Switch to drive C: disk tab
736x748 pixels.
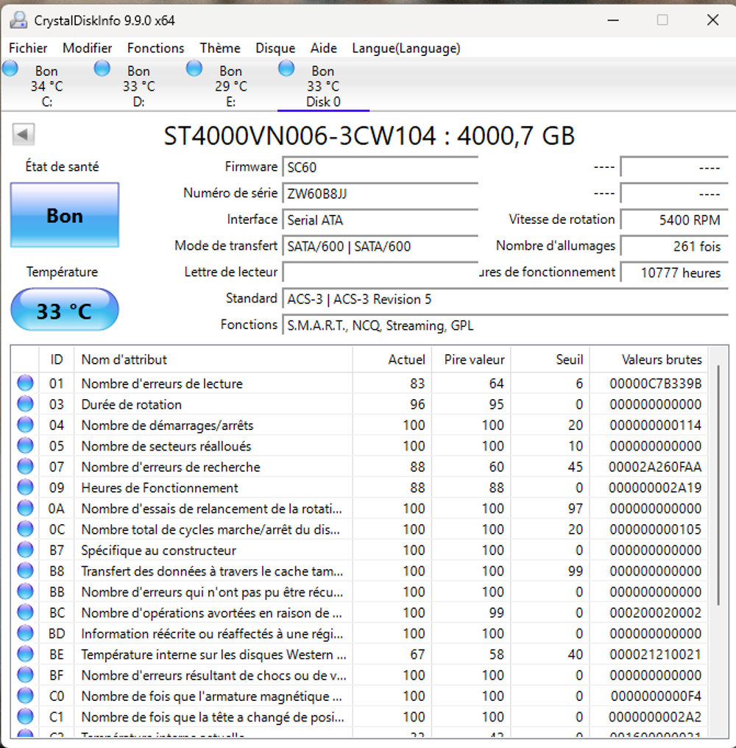click(47, 86)
